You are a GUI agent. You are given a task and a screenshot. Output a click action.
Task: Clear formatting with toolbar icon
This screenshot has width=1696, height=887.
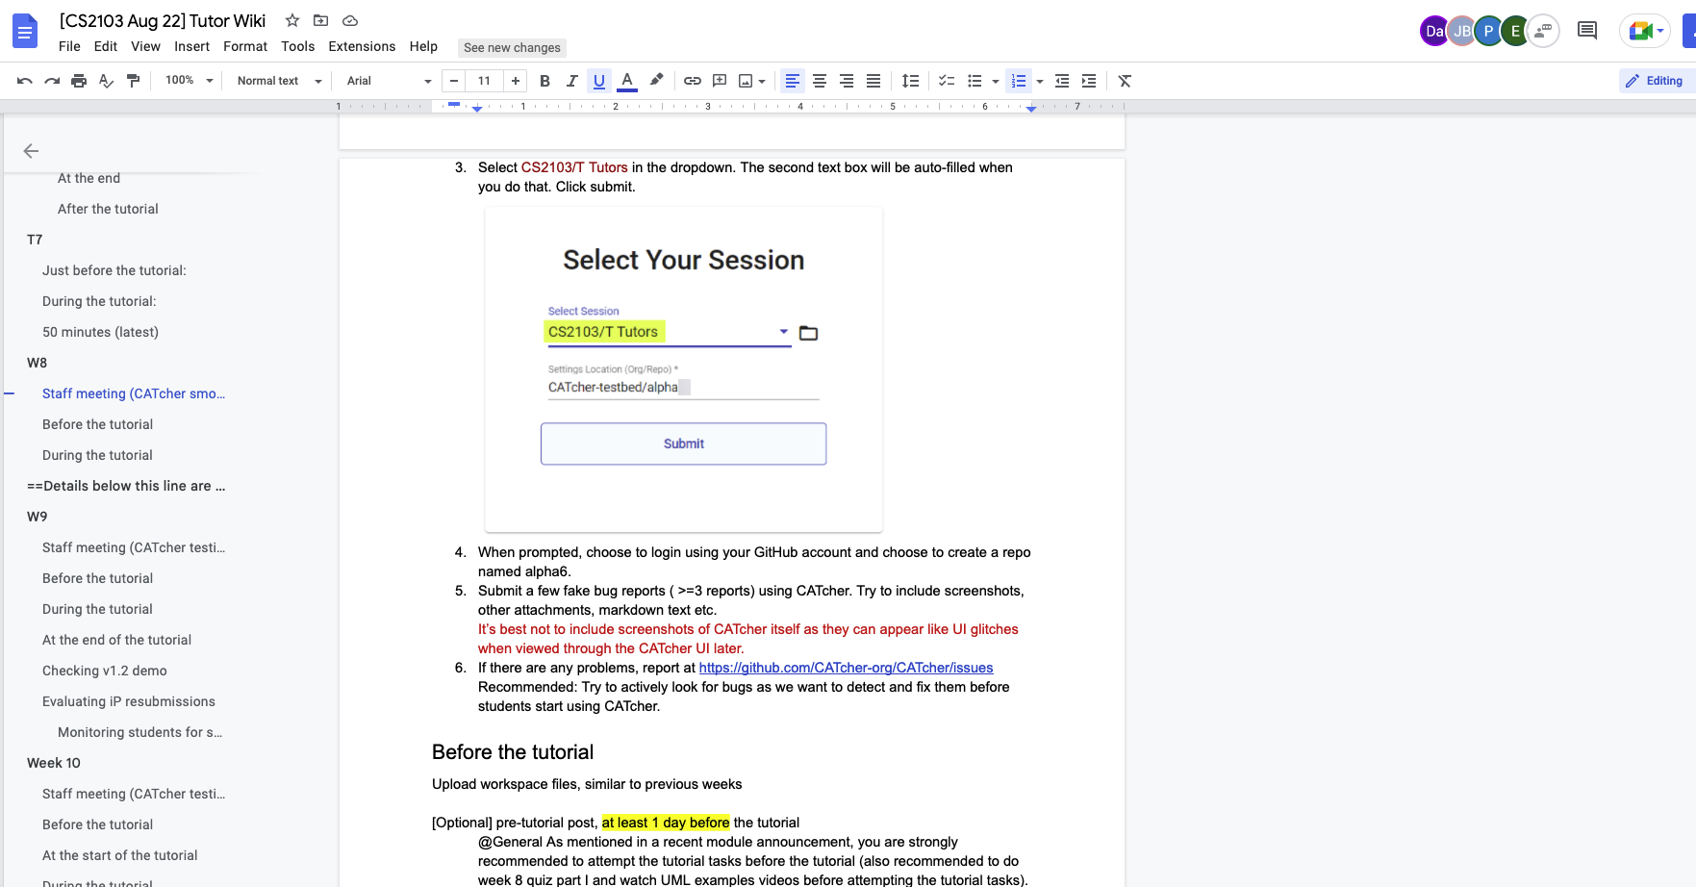(x=1125, y=81)
